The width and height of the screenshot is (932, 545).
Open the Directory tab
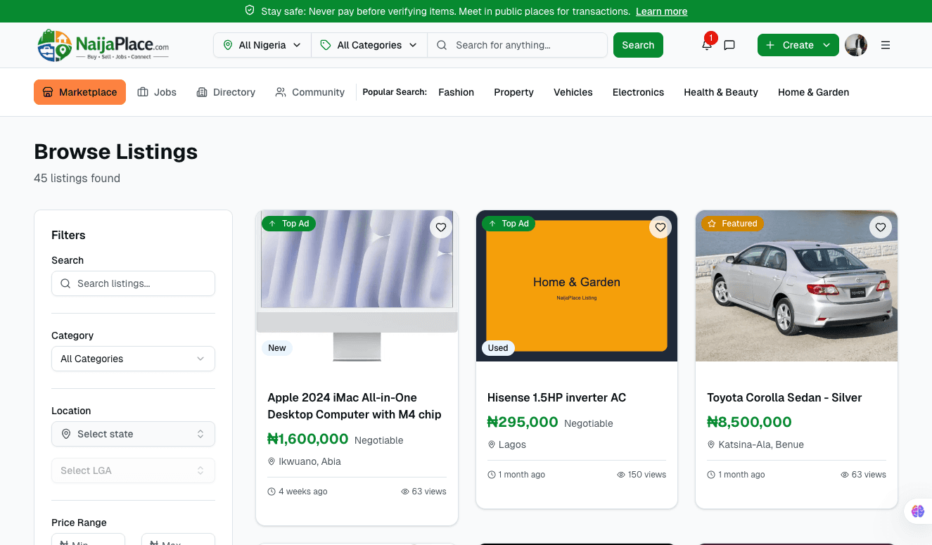coord(226,92)
